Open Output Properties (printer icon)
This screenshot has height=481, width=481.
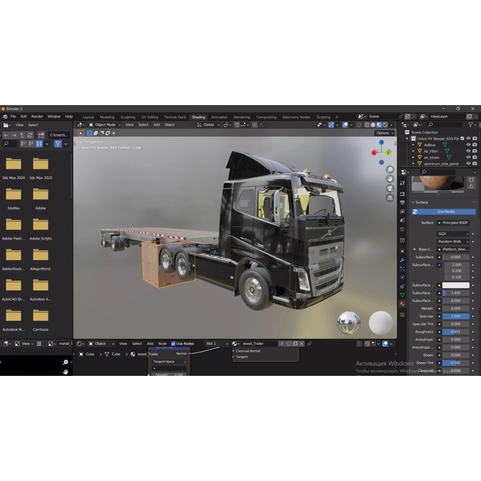point(403,203)
